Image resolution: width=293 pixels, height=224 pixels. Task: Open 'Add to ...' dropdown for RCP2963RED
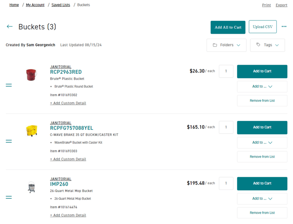coord(262,86)
